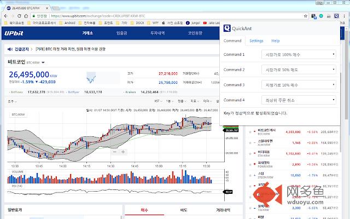Open the 코인동향 coin trends menu
The height and width of the screenshot is (219, 350).
[x=195, y=33]
